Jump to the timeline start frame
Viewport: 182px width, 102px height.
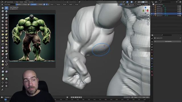point(71,97)
